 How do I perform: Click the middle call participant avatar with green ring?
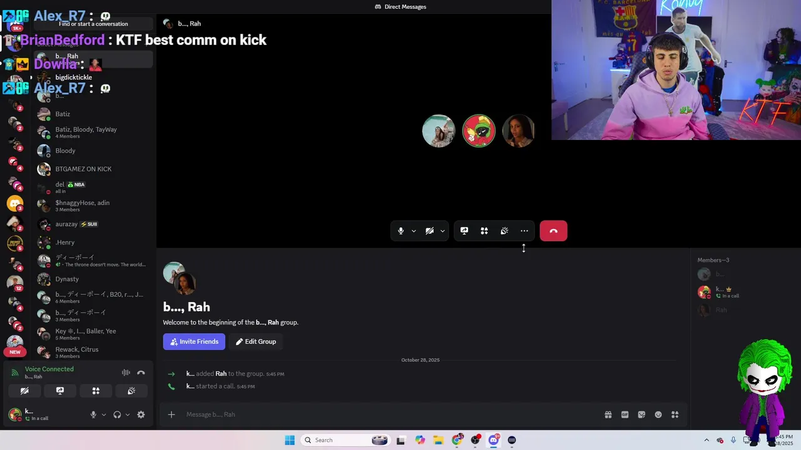click(x=479, y=131)
